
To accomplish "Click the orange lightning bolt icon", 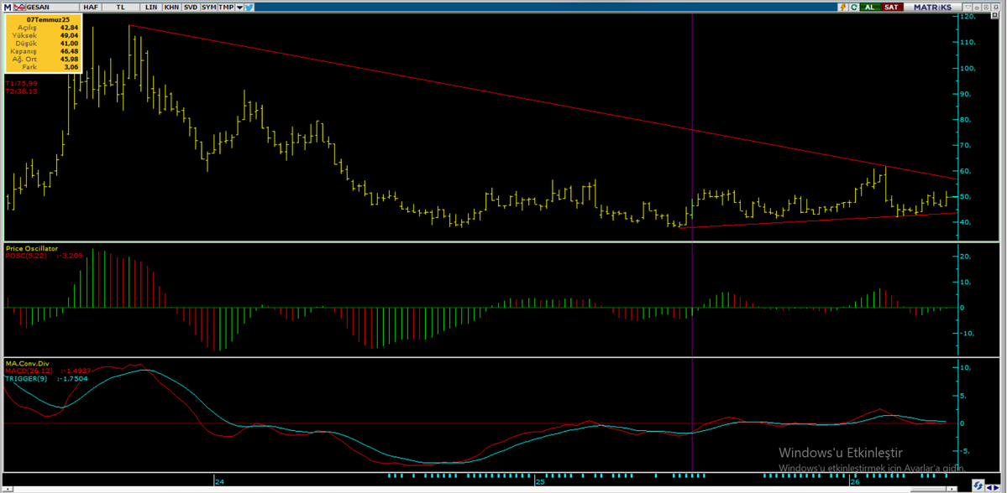I will (843, 7).
